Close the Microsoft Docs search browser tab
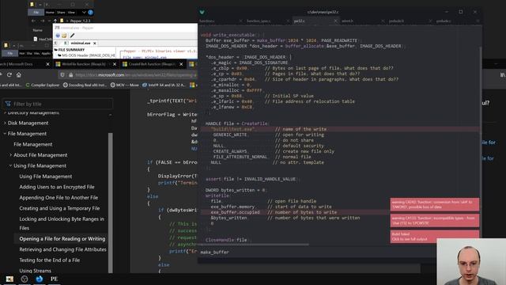The image size is (506, 285). point(47,64)
